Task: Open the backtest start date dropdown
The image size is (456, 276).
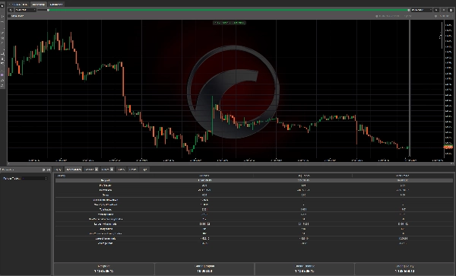Action: click(x=25, y=10)
